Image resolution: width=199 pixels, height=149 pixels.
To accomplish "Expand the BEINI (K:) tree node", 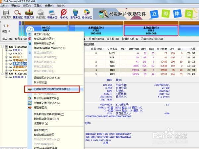I will [x=6, y=77].
